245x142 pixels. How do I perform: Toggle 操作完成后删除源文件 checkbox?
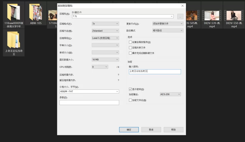130,53
